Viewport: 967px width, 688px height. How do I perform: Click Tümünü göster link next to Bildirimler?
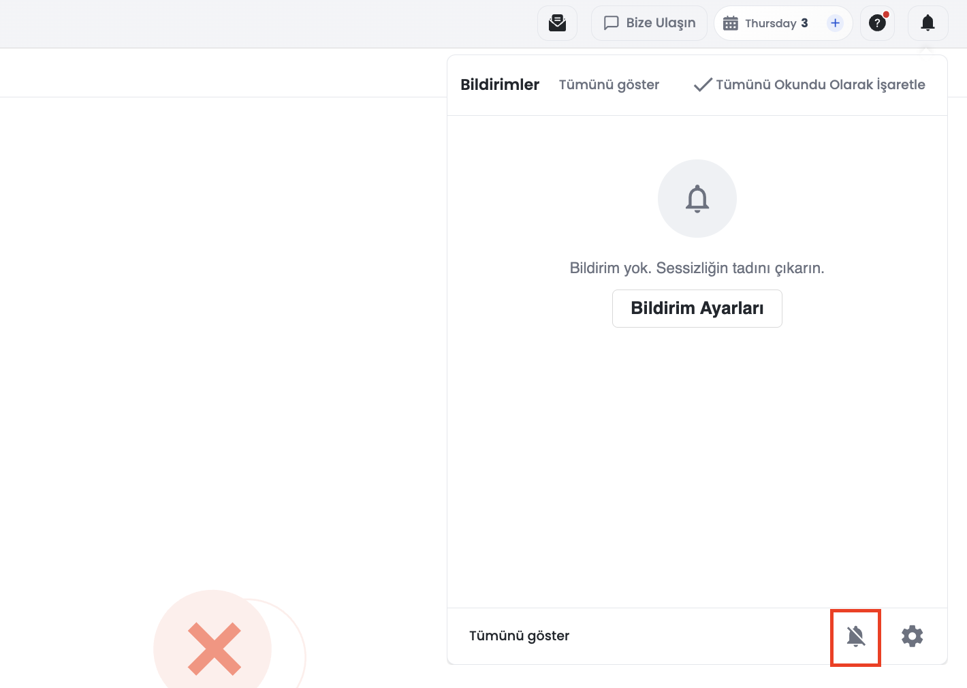[609, 84]
